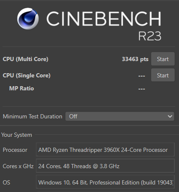Click the Your System section header

click(17, 135)
